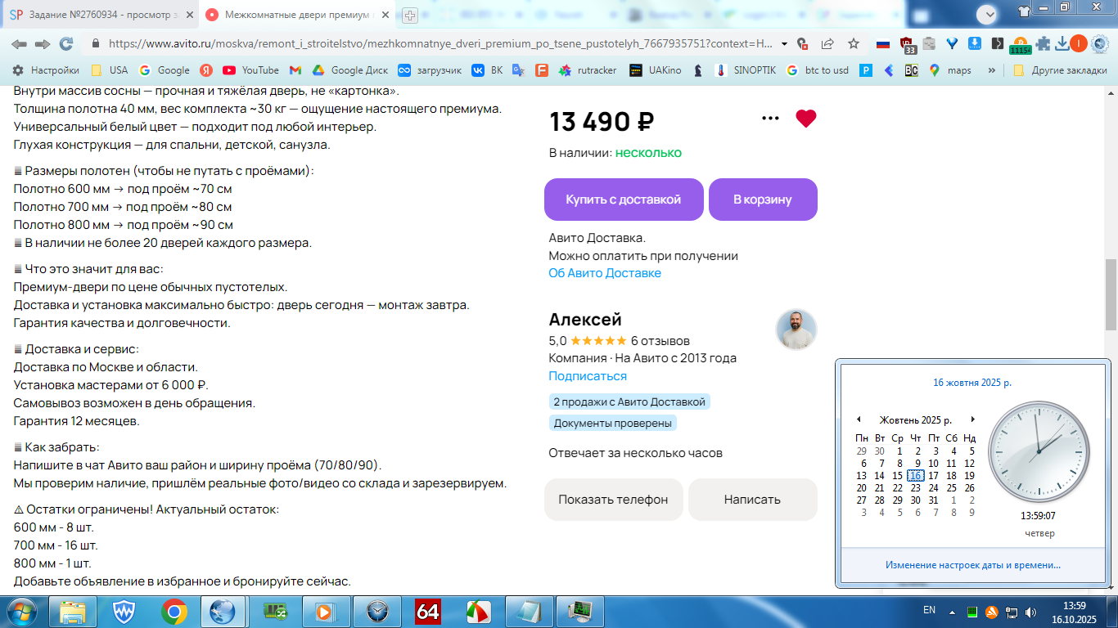This screenshot has width=1118, height=628.
Task: Open Другие закладки bookmarks folder
Action: point(1060,70)
